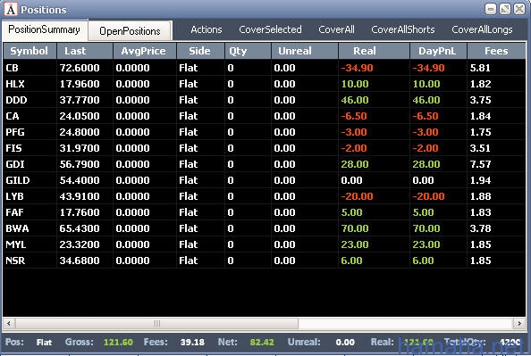
Task: Click the last price 34.6800
Action: (x=80, y=261)
